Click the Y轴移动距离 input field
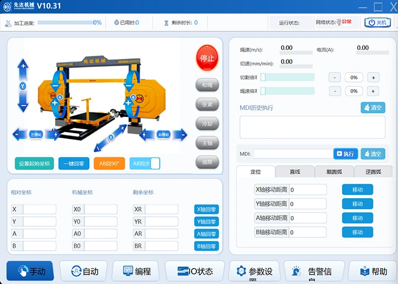 click(308, 203)
